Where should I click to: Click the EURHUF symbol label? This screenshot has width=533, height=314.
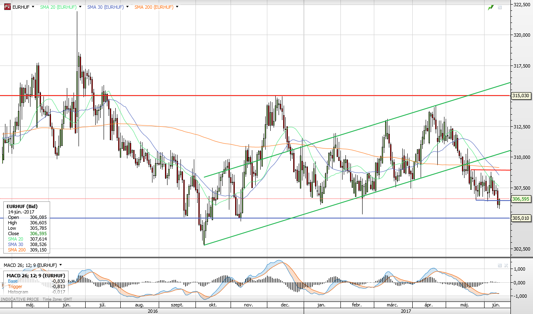pos(21,7)
